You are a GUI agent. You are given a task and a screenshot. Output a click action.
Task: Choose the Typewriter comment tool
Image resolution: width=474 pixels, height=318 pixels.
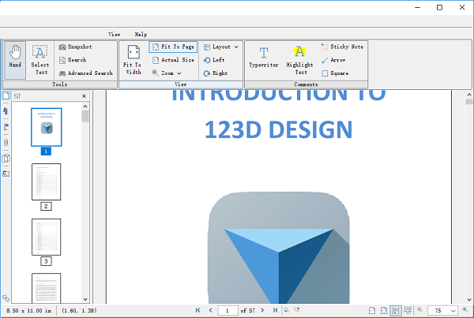[x=264, y=58]
